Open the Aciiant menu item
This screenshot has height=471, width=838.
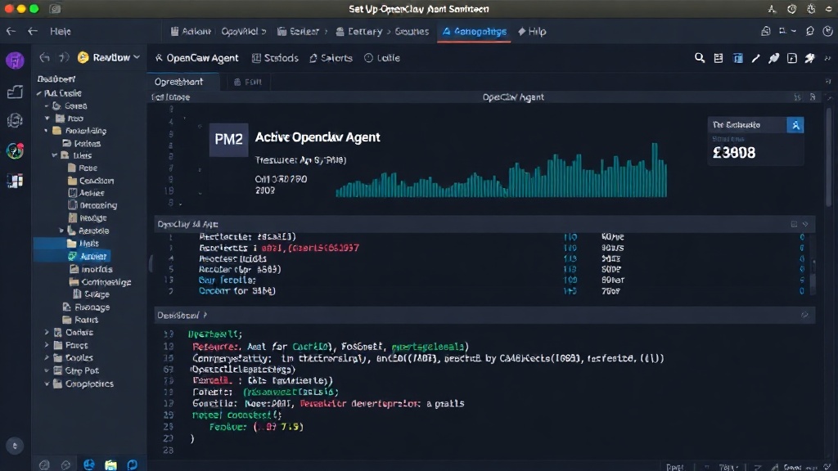190,32
